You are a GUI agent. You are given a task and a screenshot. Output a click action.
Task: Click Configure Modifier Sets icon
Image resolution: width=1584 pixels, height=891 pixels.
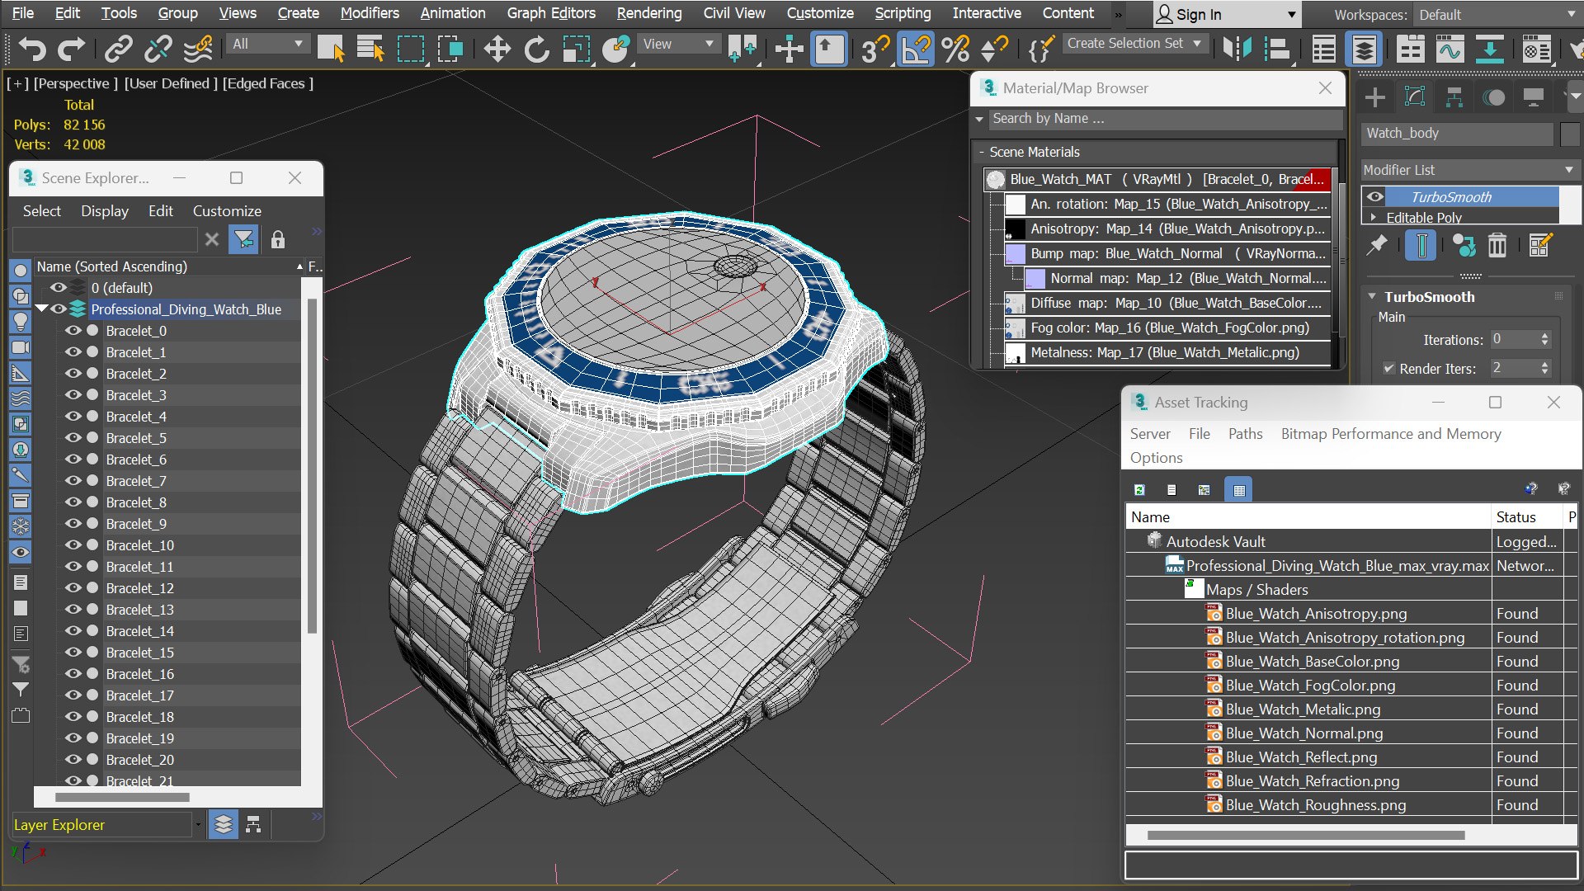click(x=1540, y=245)
